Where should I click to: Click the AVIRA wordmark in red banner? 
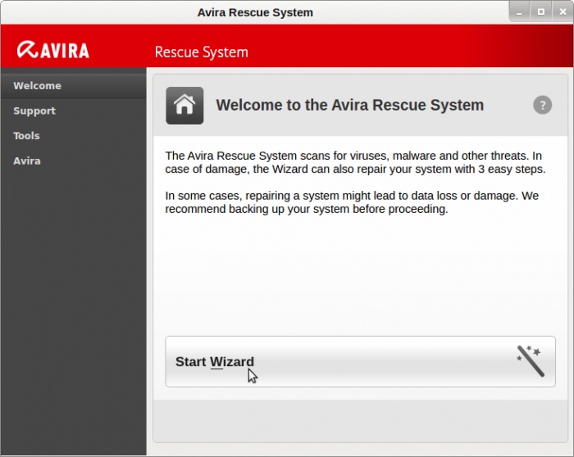pos(65,51)
